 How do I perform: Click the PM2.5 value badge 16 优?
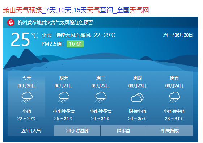[75, 44]
